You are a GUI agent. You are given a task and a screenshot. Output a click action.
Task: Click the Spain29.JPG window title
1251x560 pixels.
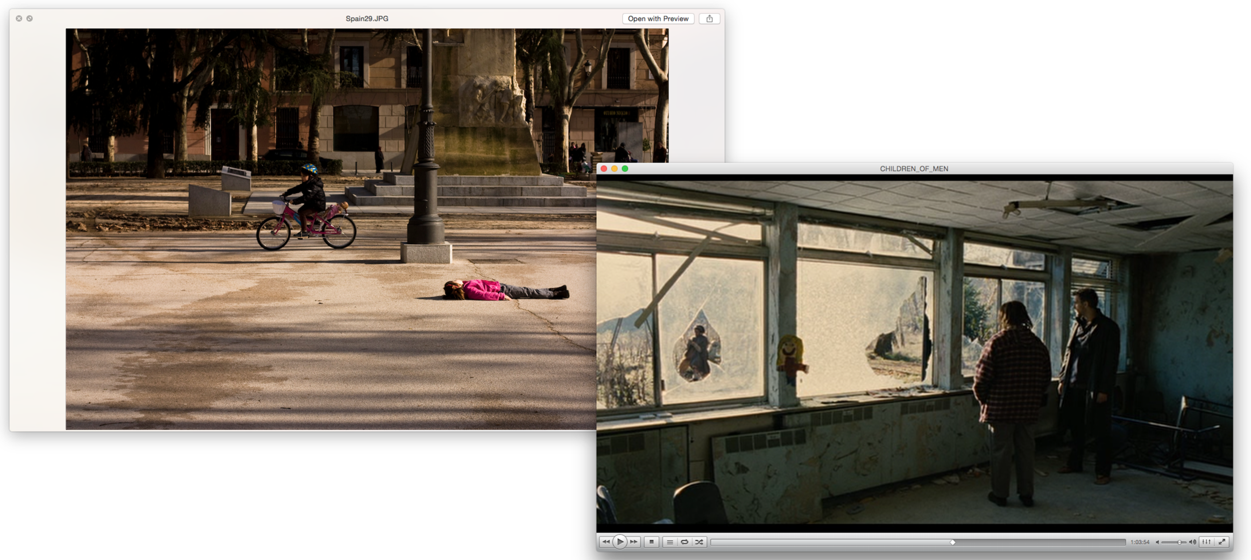pos(367,18)
